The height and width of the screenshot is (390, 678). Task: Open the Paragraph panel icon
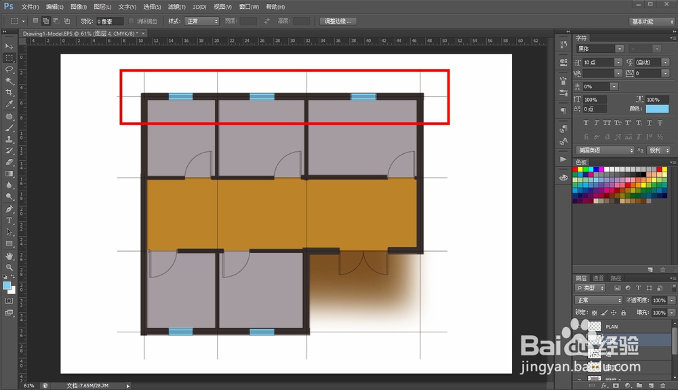coord(563,111)
